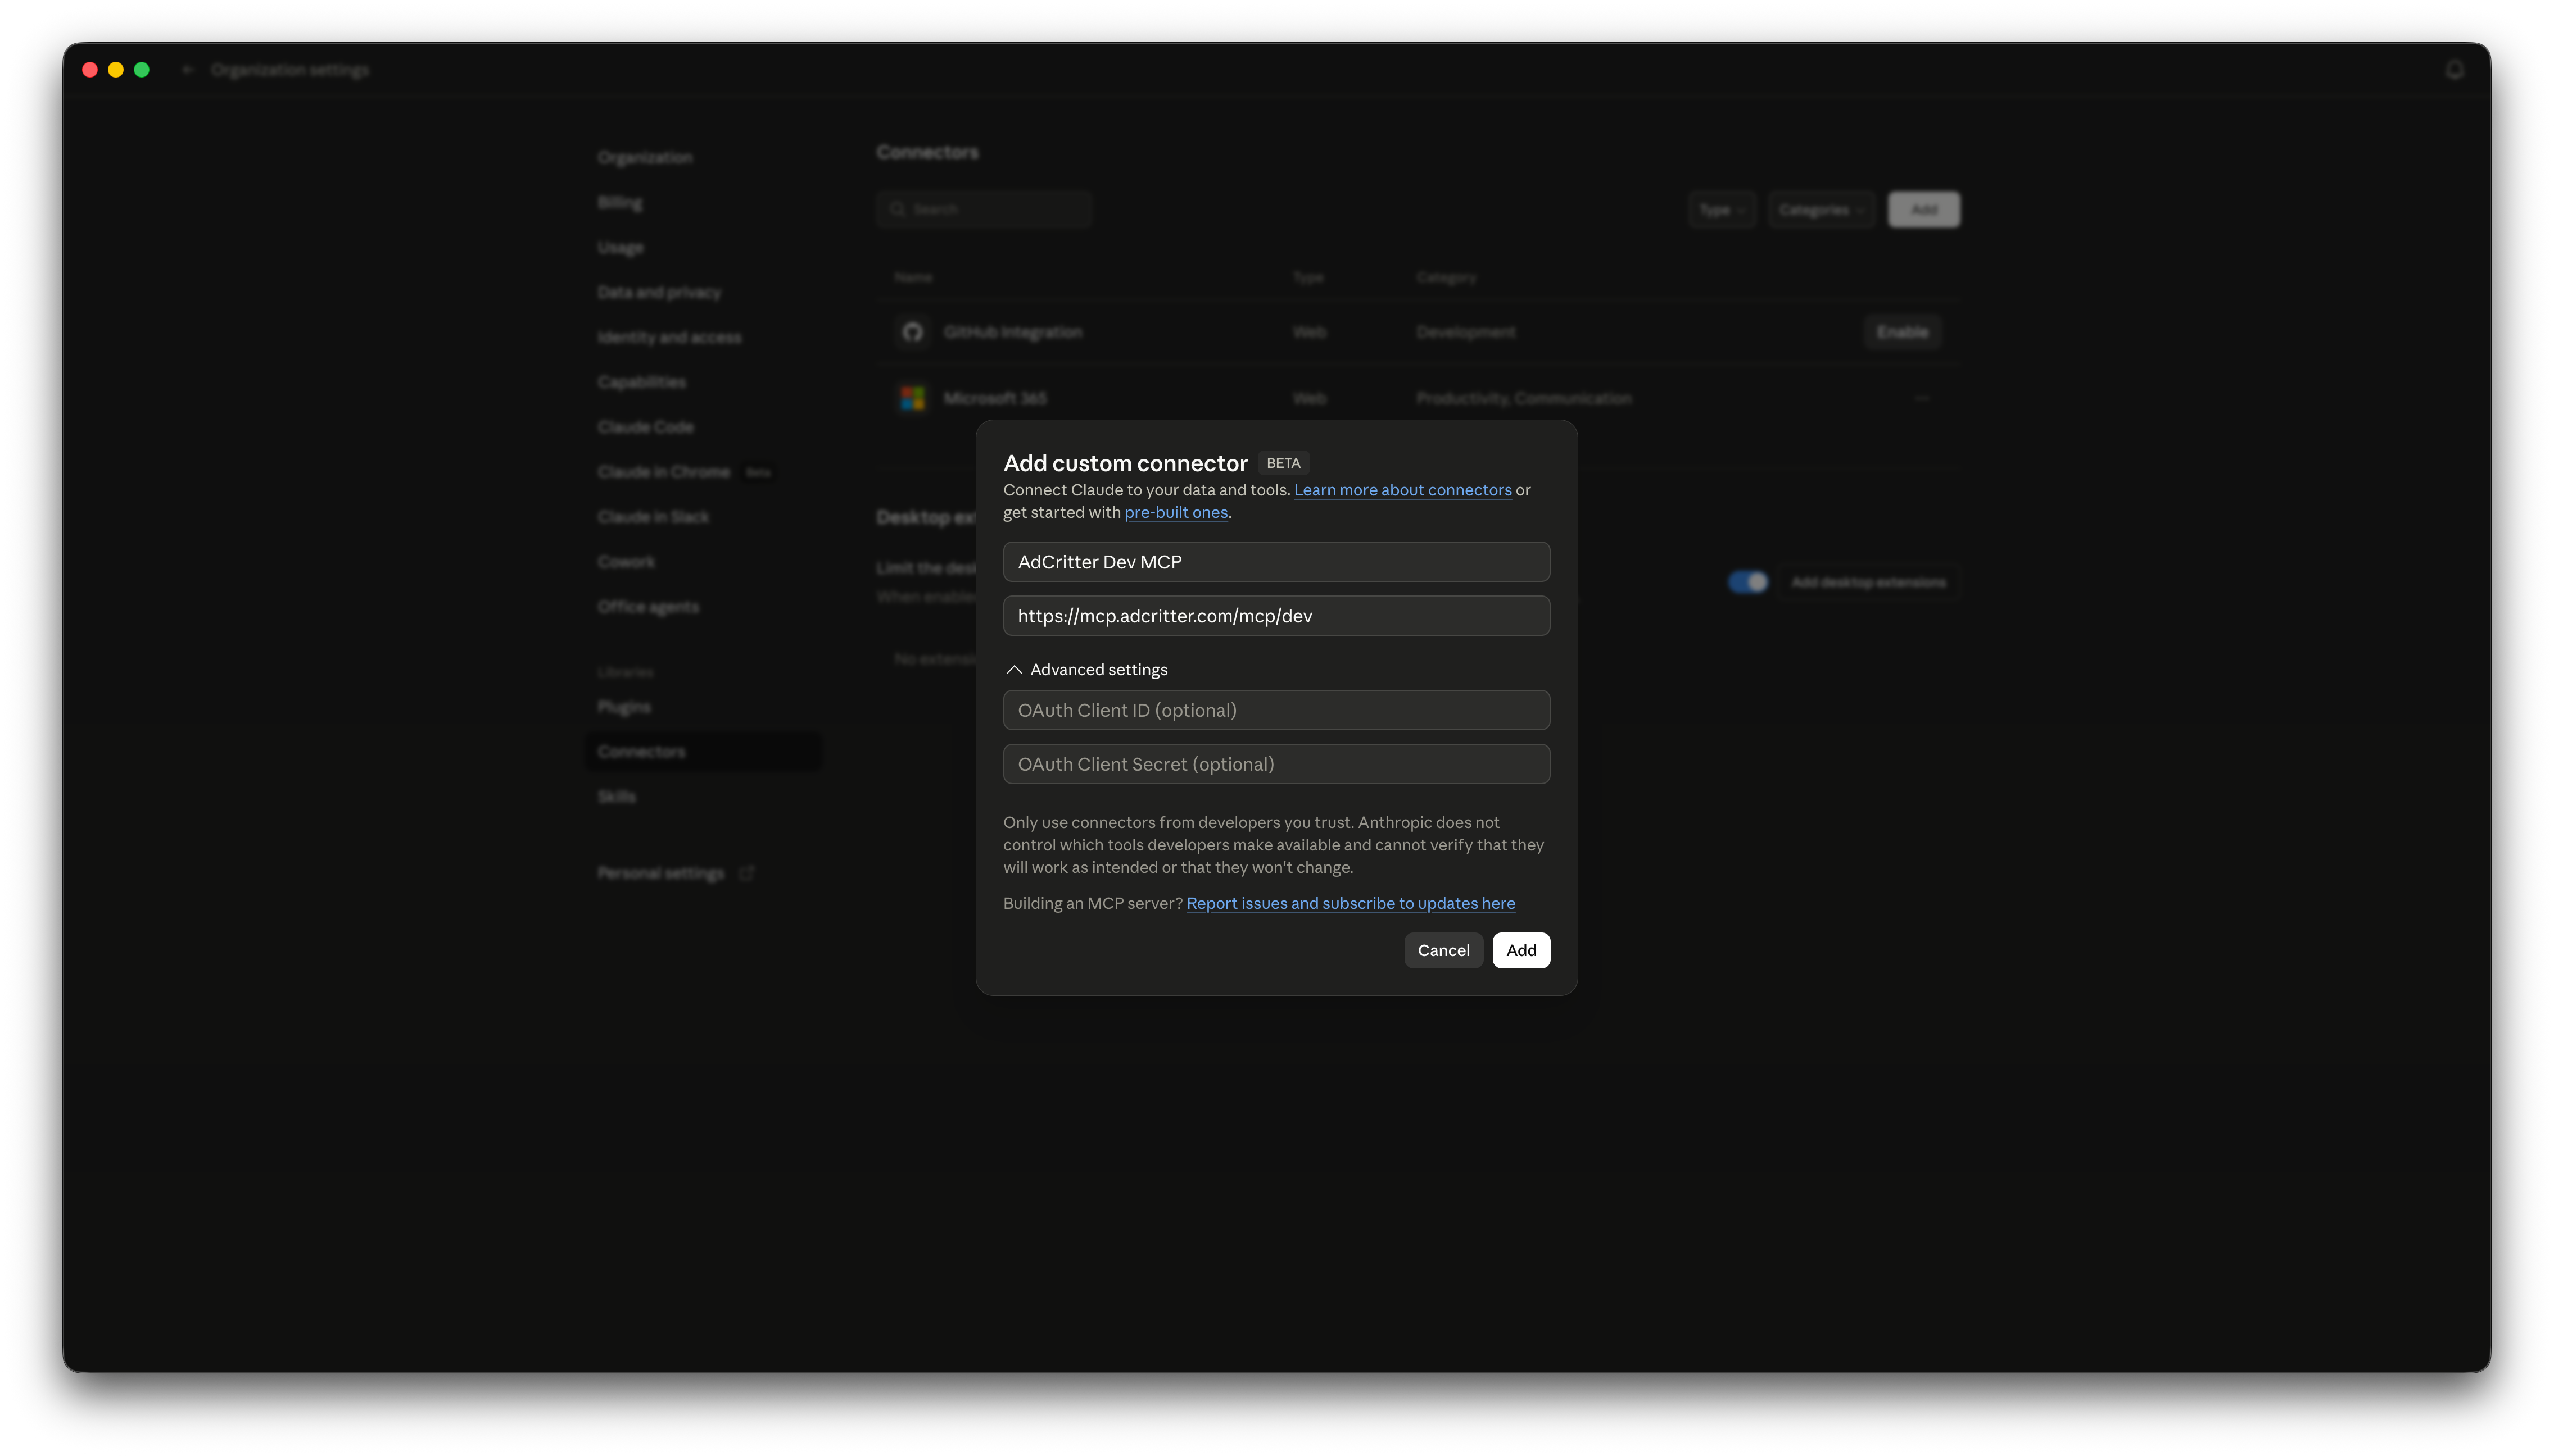Go back using the arrow beside Organization settings
Screen dimensions: 2554x1456
pyautogui.click(x=187, y=70)
